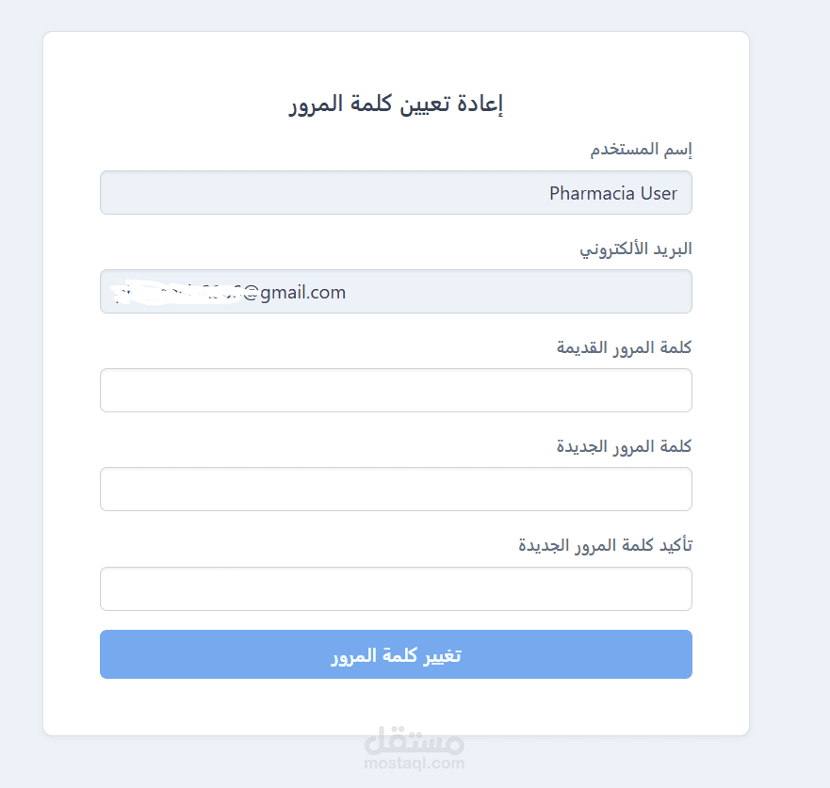Click the mostaql logo watermark
The image size is (830, 788).
pyautogui.click(x=414, y=741)
